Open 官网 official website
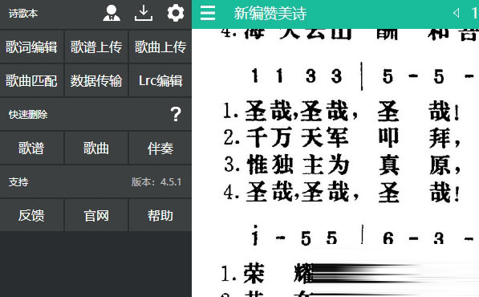 click(96, 215)
